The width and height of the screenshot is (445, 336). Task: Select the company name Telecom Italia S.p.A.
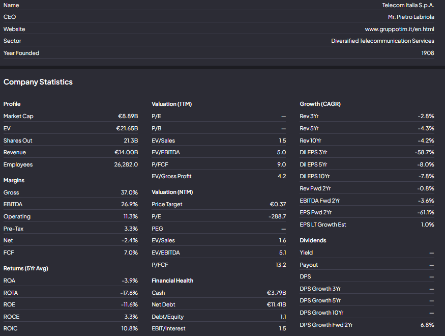[408, 6]
